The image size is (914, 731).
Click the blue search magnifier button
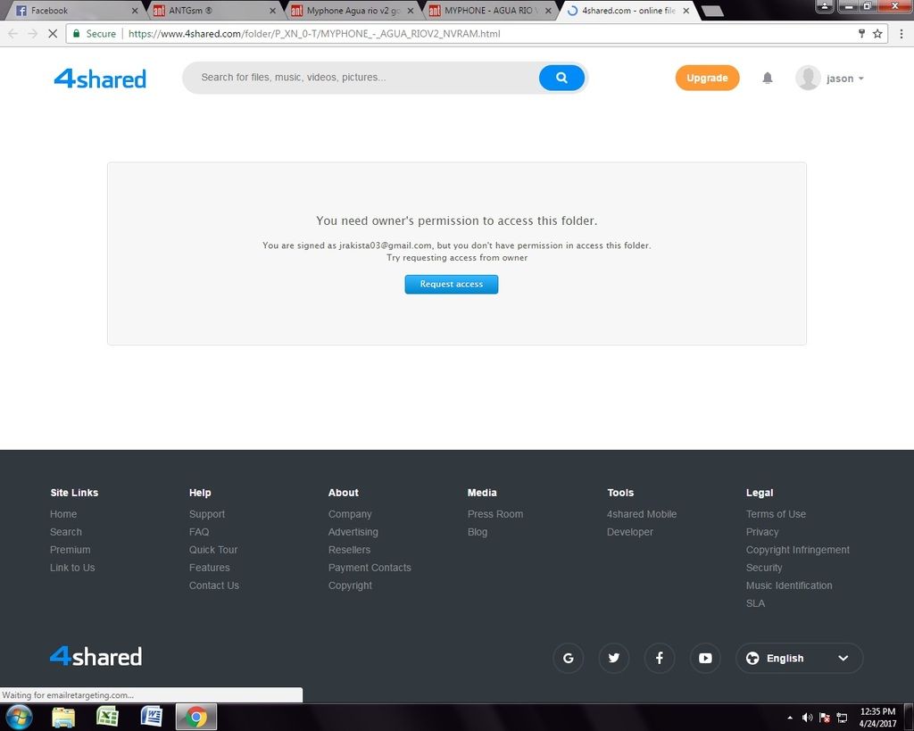[561, 78]
